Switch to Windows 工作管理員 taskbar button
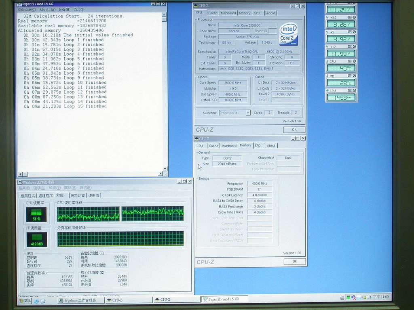The height and width of the screenshot is (310, 414). point(80,300)
